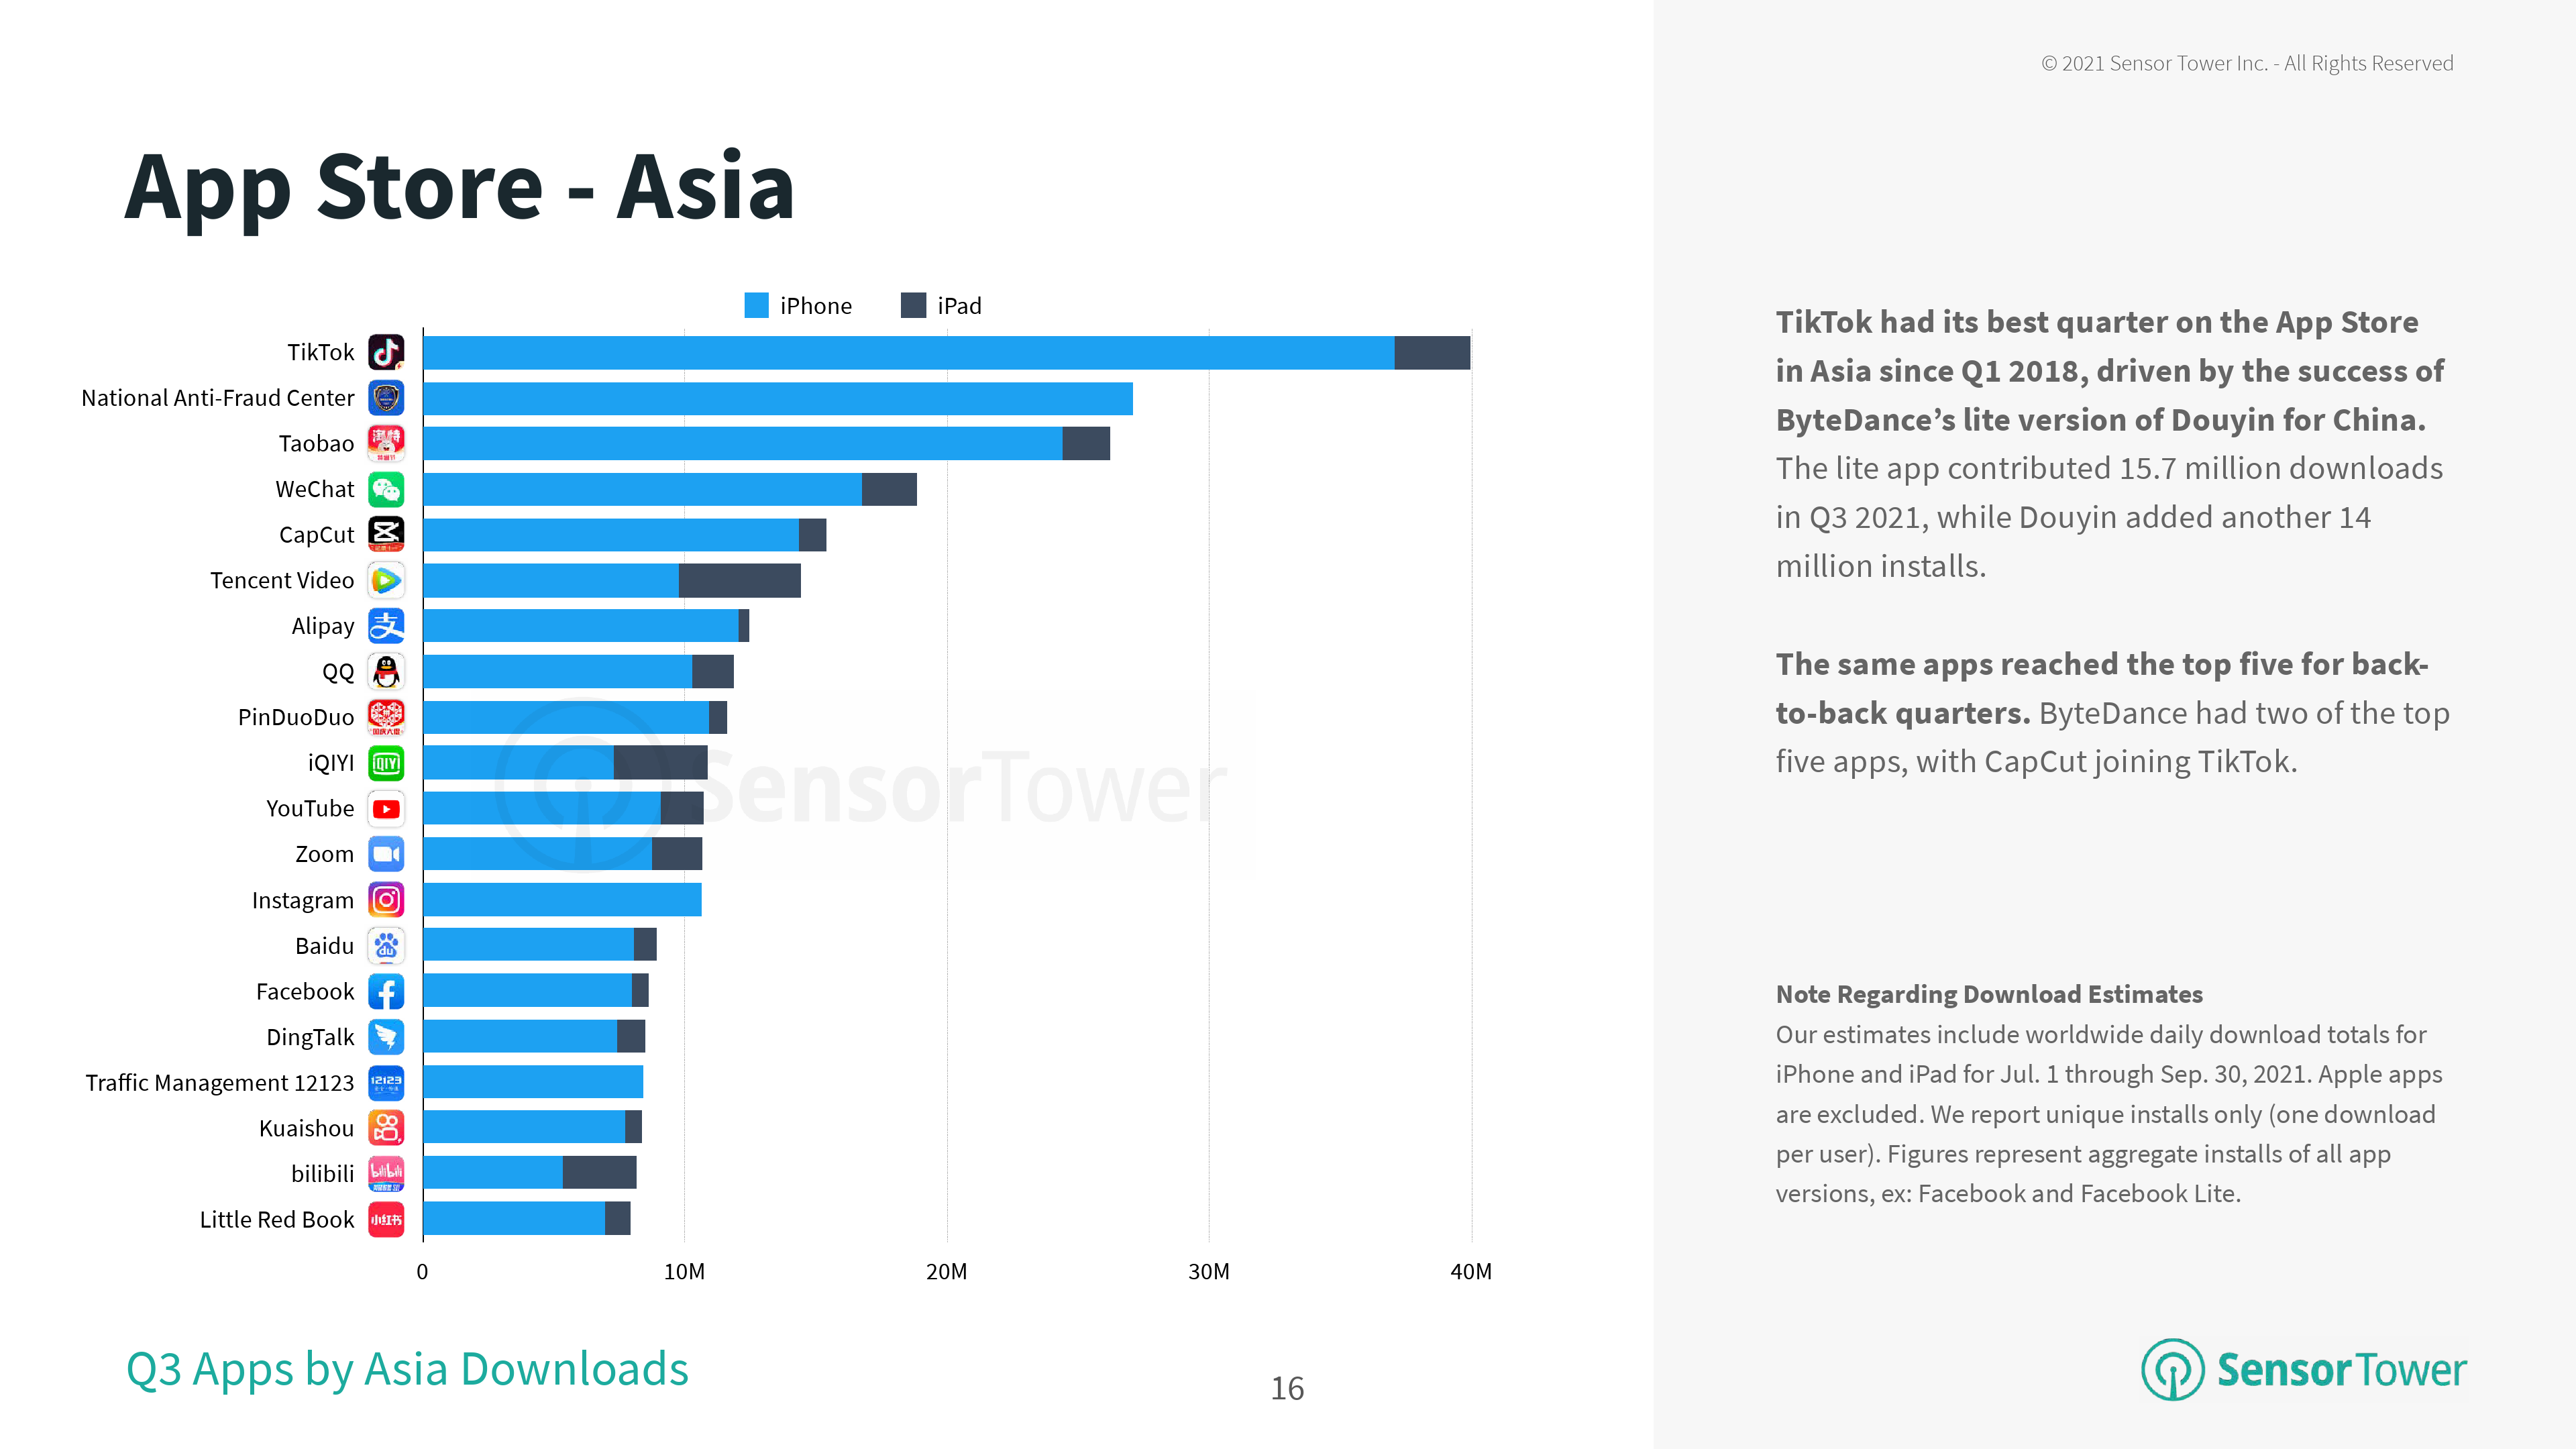Viewport: 2576px width, 1449px height.
Task: Click the page number 16
Action: click(1287, 1388)
